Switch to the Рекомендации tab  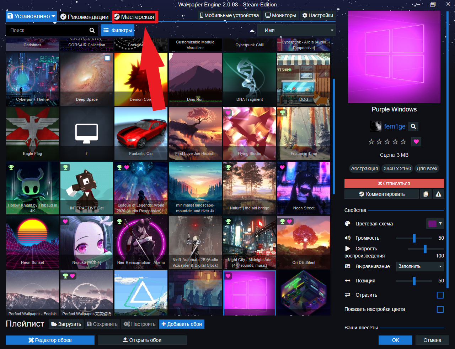pos(84,17)
